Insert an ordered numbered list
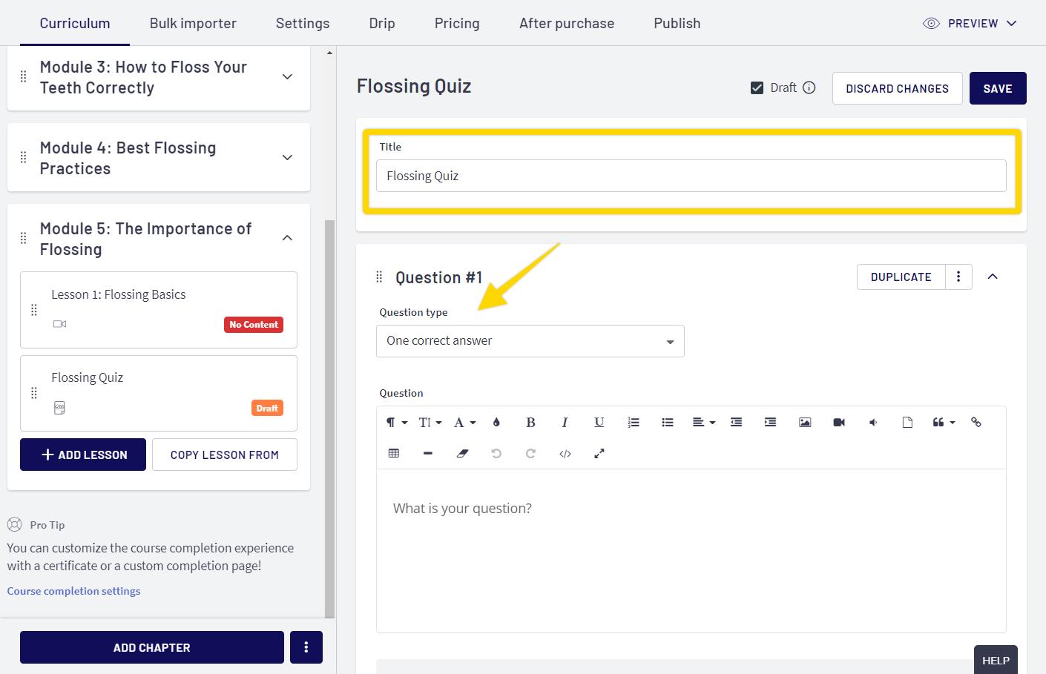Viewport: 1046px width, 674px height. tap(633, 423)
